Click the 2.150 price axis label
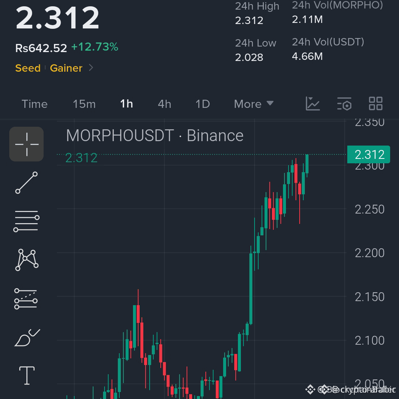Image resolution: width=399 pixels, height=399 pixels. pyautogui.click(x=369, y=297)
